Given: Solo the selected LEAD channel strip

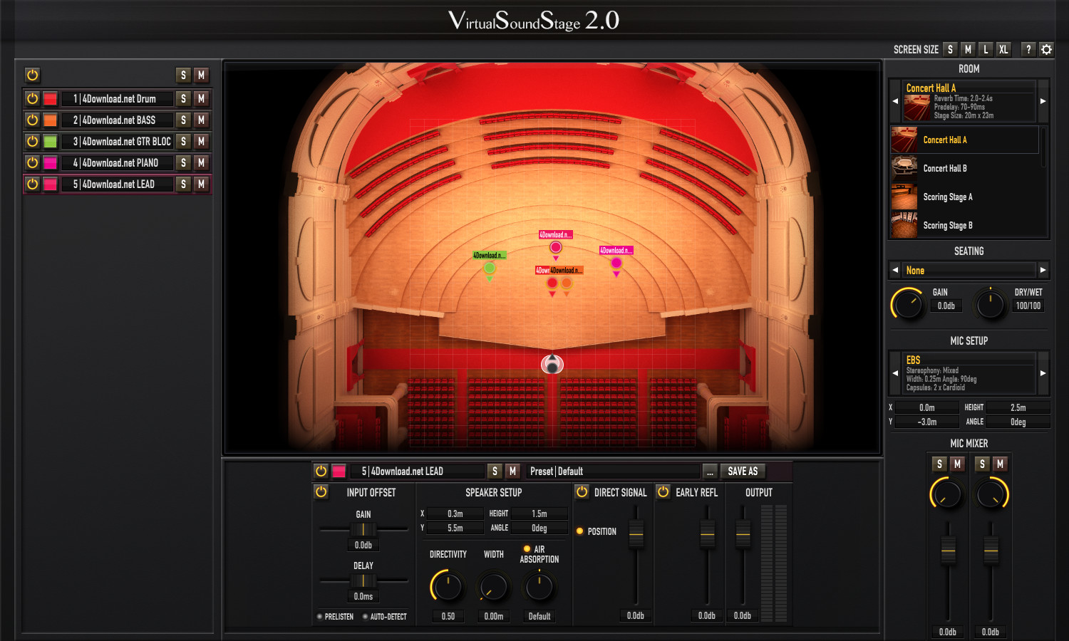Looking at the screenshot, I should 495,471.
